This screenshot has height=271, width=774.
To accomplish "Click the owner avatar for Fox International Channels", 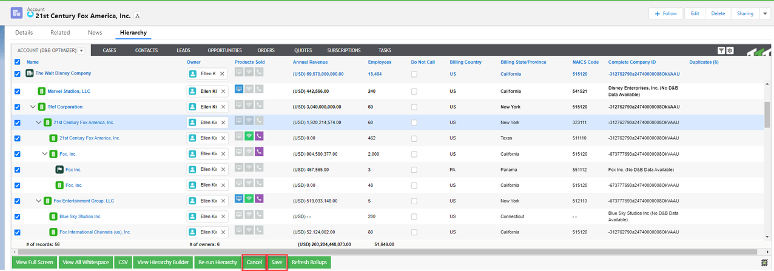I will [193, 232].
